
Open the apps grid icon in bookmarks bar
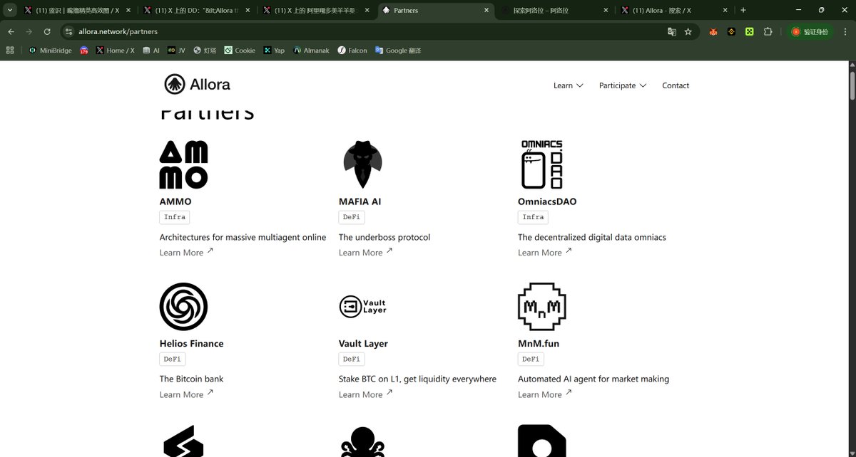pos(10,50)
